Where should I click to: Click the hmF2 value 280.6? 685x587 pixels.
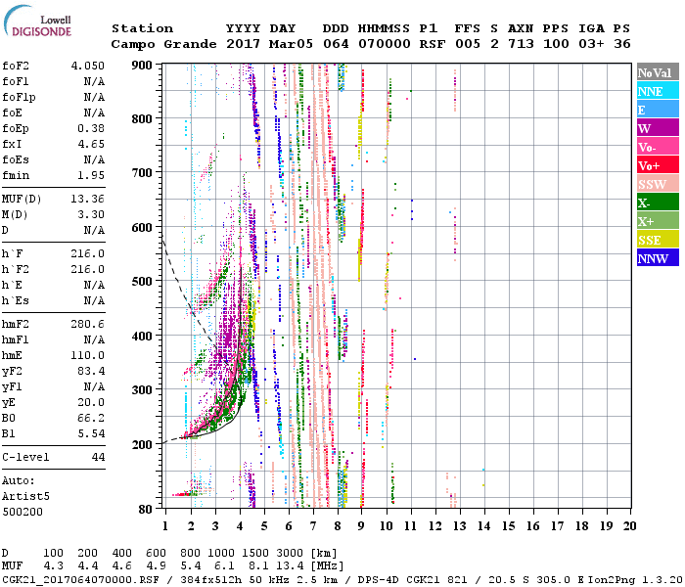(88, 324)
